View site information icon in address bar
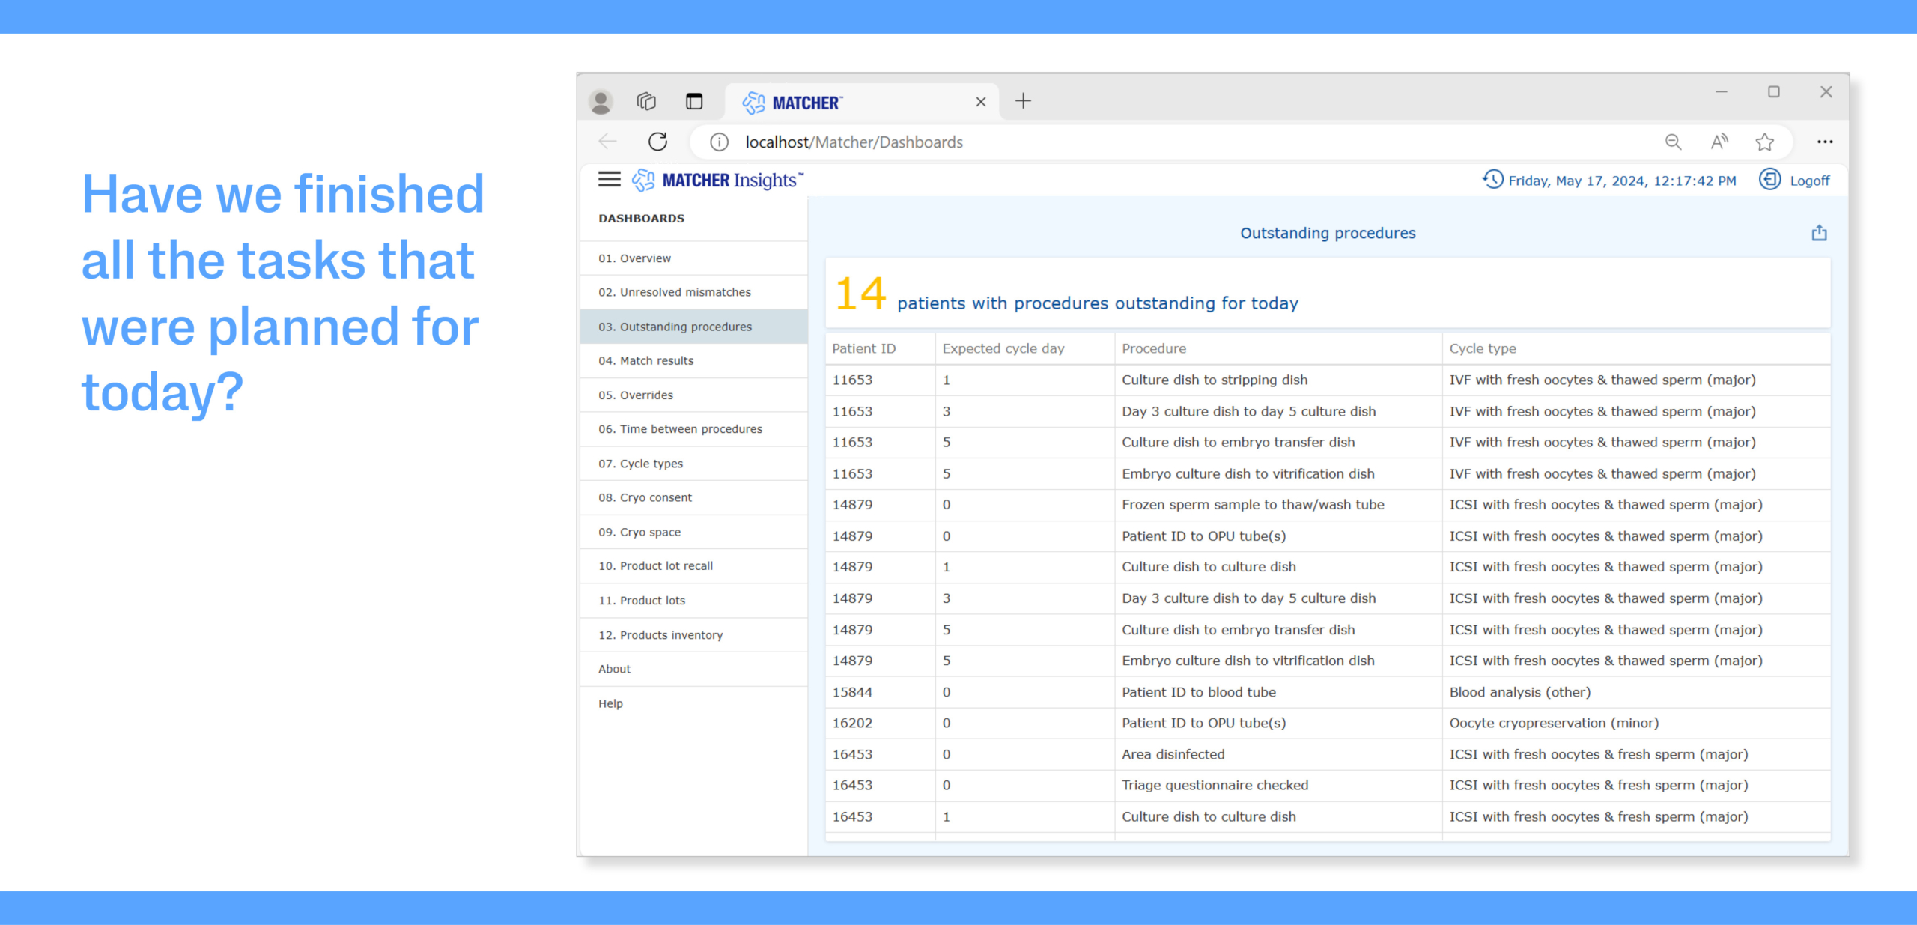 pyautogui.click(x=719, y=142)
